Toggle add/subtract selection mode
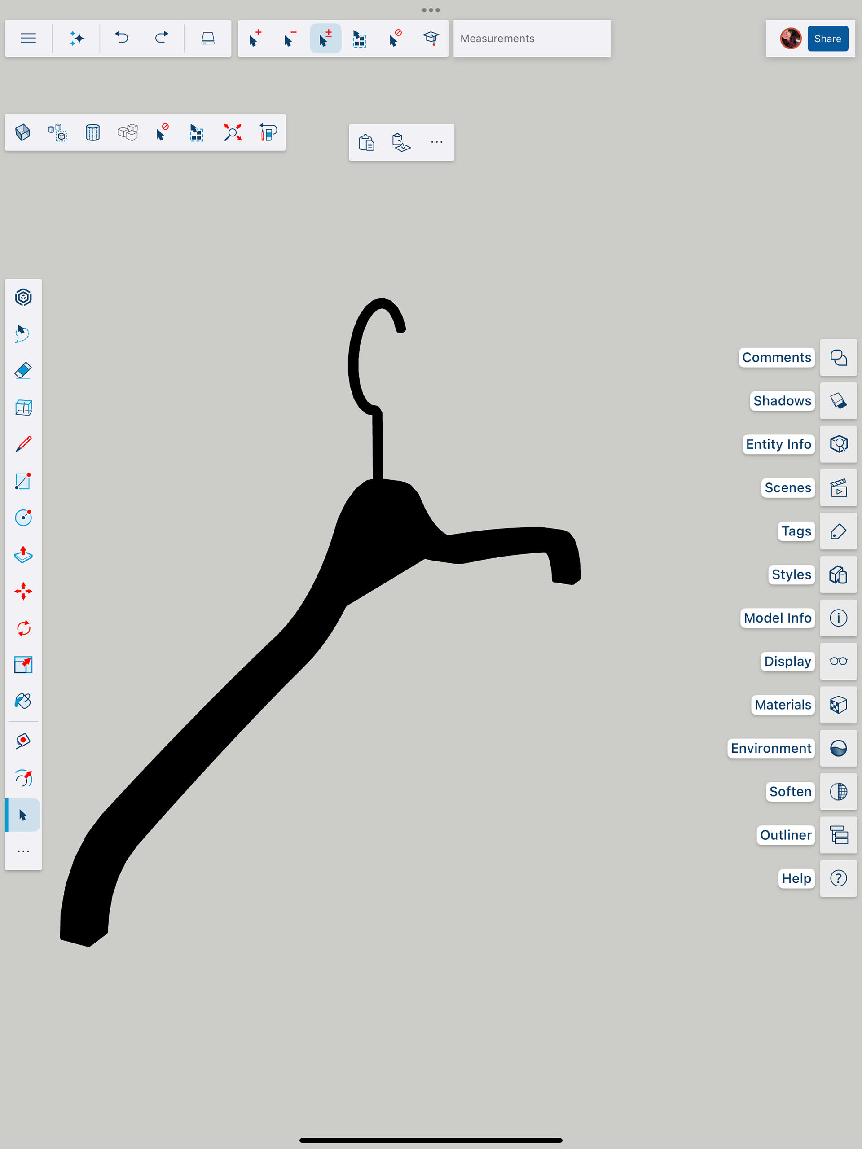Viewport: 862px width, 1149px height. [325, 39]
